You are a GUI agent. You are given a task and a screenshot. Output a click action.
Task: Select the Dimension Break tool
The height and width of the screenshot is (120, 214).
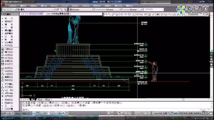[153, 14]
